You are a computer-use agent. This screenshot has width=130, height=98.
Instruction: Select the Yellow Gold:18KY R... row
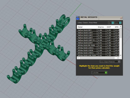point(98,40)
